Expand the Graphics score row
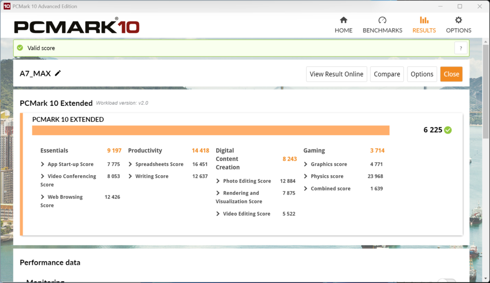Image resolution: width=490 pixels, height=283 pixels. (x=306, y=164)
